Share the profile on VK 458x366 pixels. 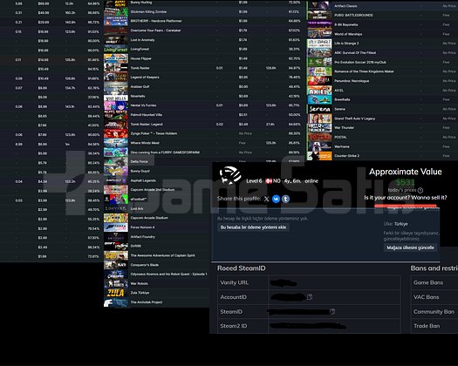tap(276, 199)
